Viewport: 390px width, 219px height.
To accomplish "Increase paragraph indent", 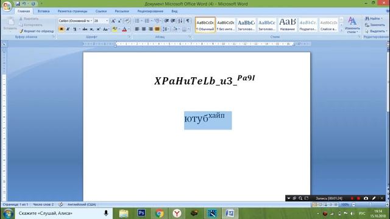I will coord(173,21).
